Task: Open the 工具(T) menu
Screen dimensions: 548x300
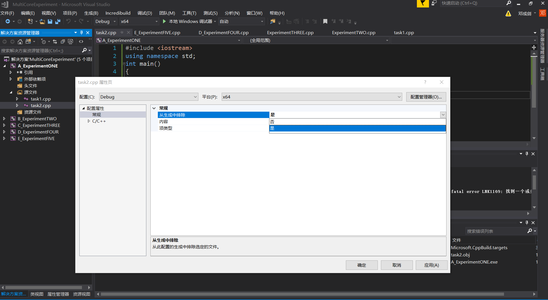Action: [189, 13]
